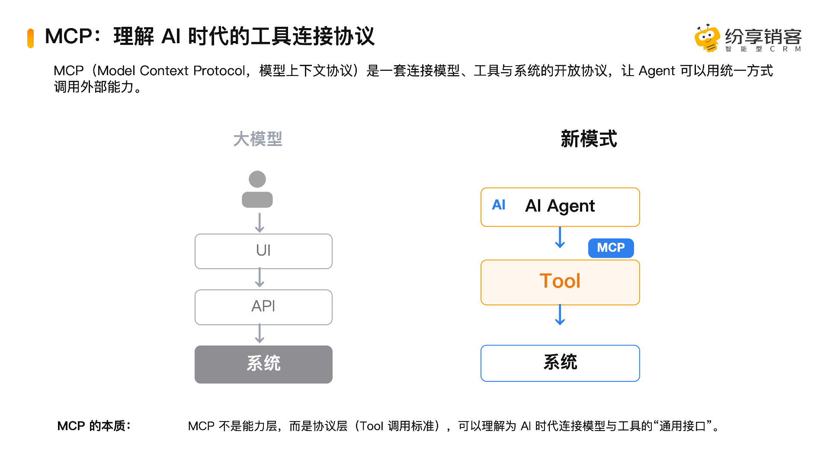Click the blue AI icon beside AI Agent

499,205
